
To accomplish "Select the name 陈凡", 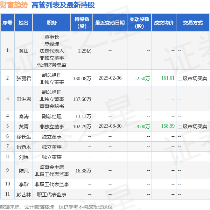I will click(x=23, y=171).
